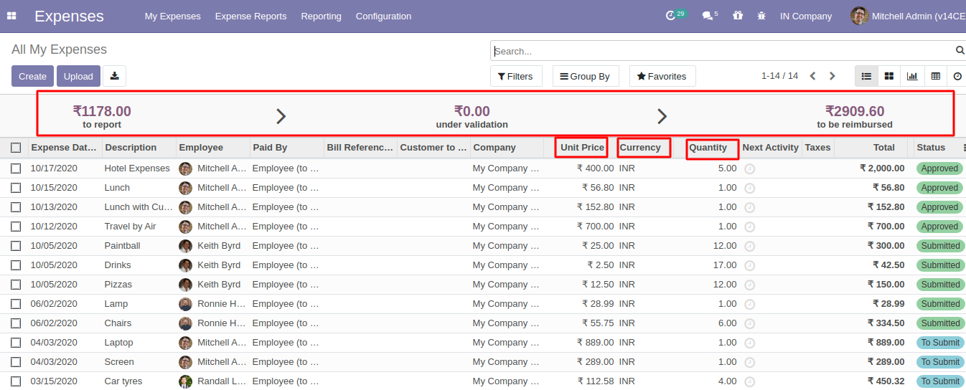Click ₹2909.60 to be reimbursed summary
The width and height of the screenshot is (966, 390).
pyautogui.click(x=855, y=115)
